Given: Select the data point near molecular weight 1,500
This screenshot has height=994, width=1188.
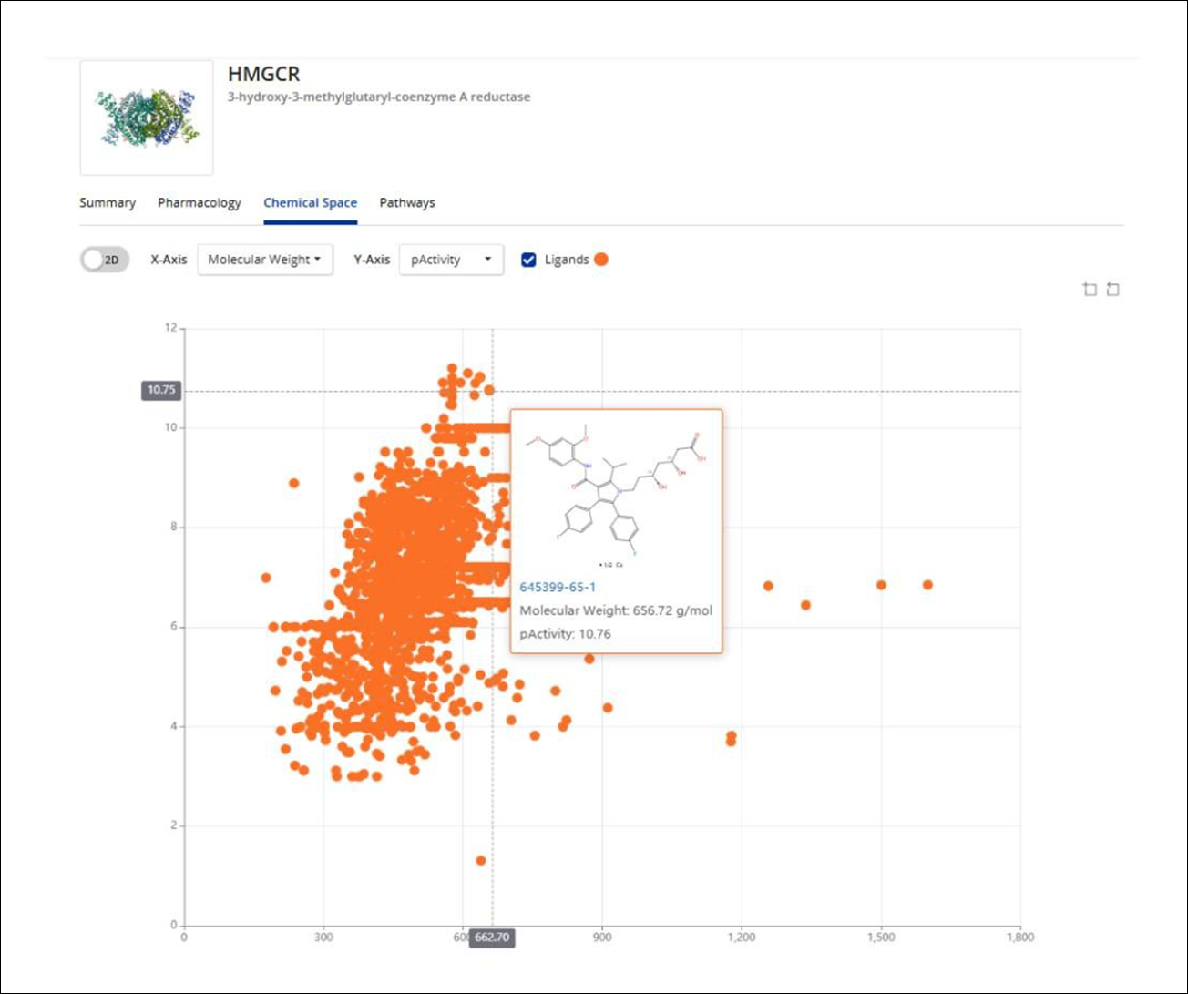Looking at the screenshot, I should (881, 585).
